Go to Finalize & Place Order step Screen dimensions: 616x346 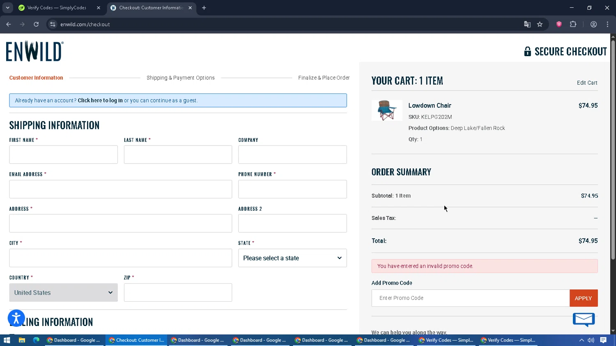[324, 78]
